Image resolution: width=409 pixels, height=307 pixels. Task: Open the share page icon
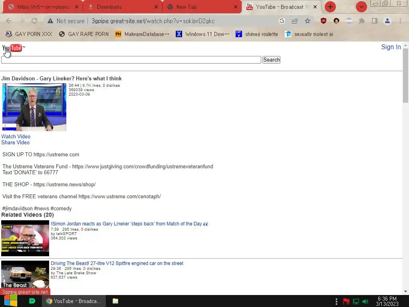tap(295, 21)
